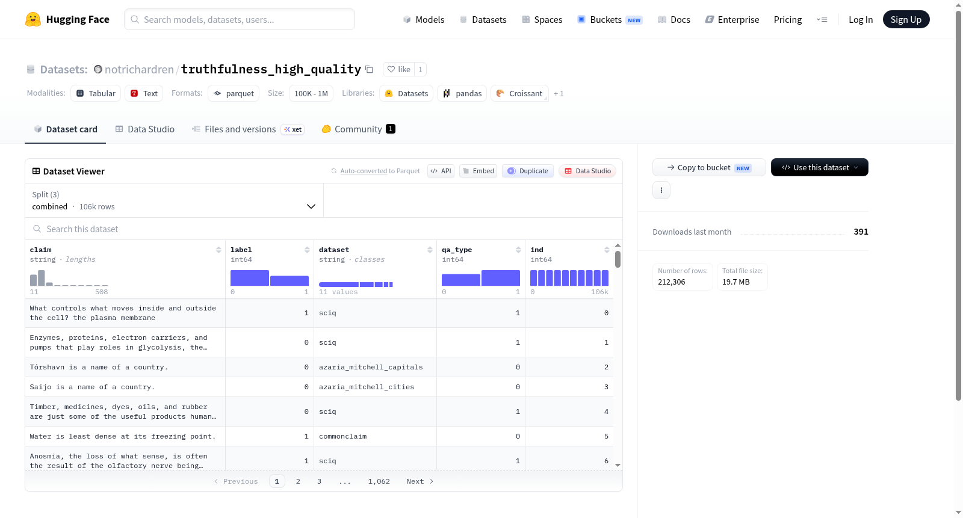Open Buckets in top navigation
This screenshot has height=518, width=963.
point(610,20)
